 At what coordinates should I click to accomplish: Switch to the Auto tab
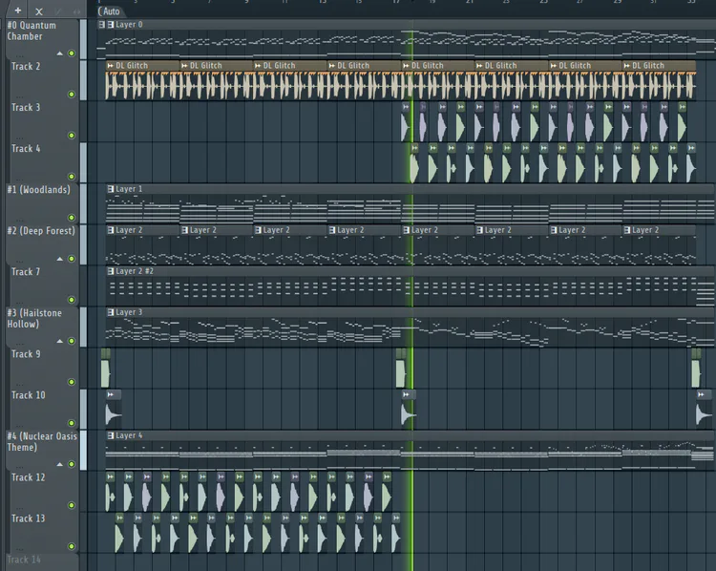pos(110,11)
